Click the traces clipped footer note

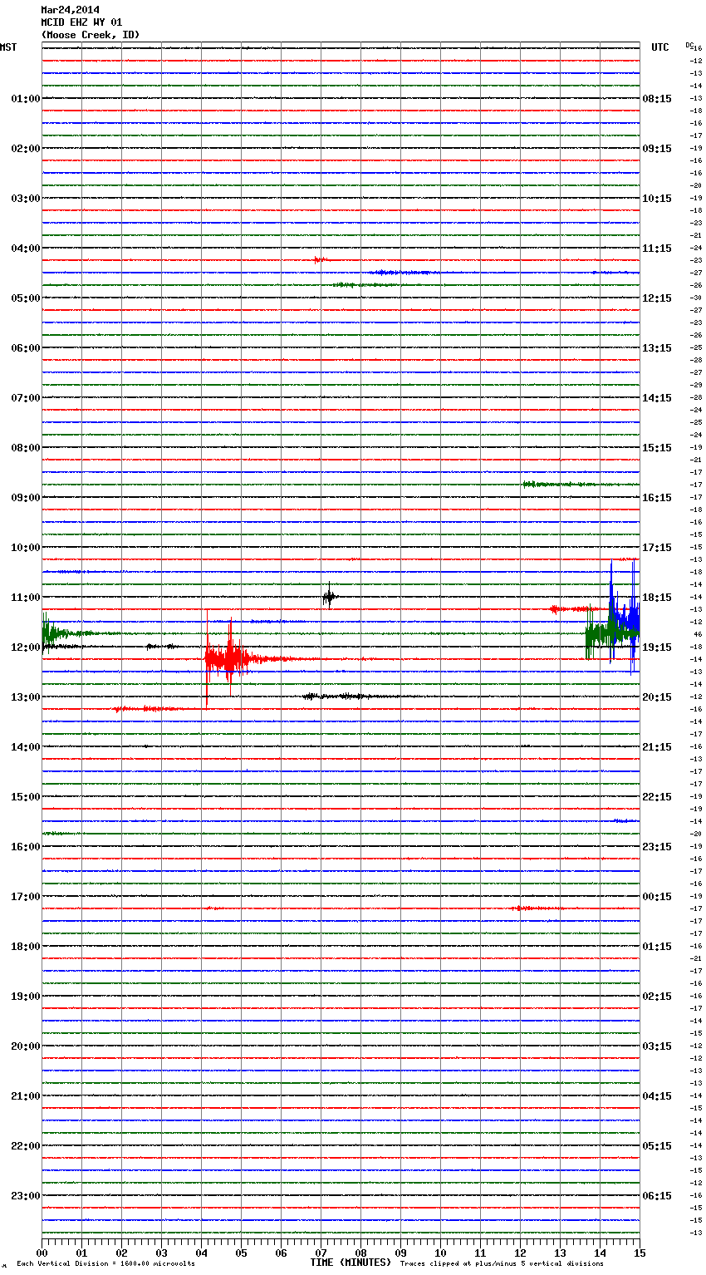[502, 1264]
